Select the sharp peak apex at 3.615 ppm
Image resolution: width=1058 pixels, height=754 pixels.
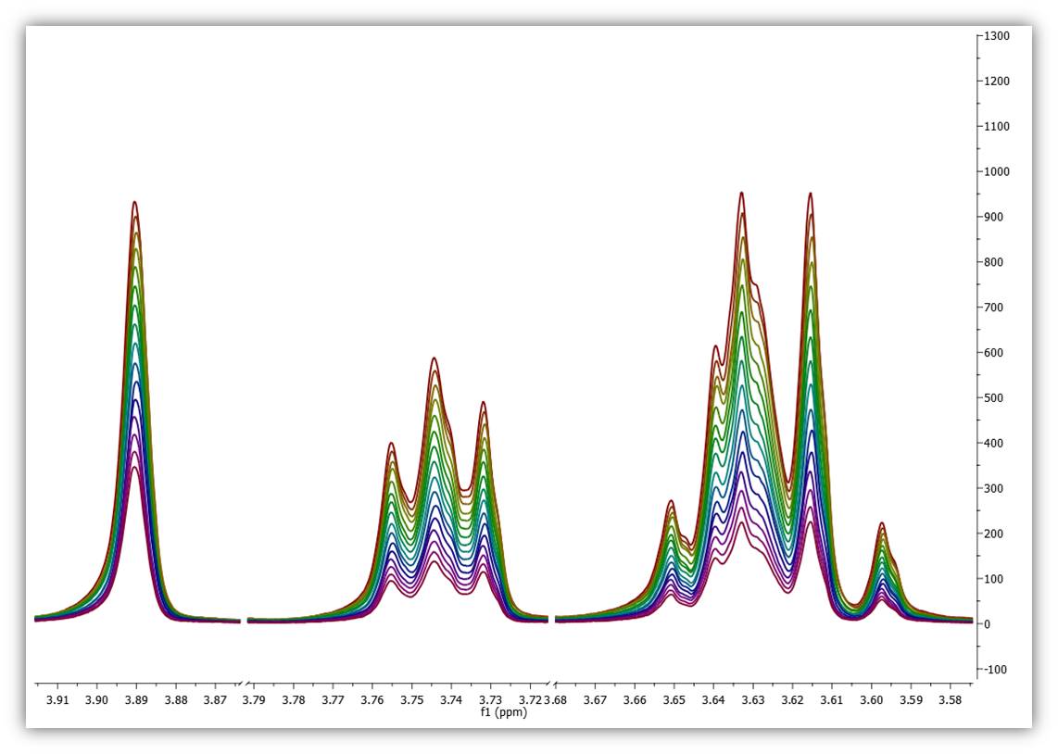[811, 194]
